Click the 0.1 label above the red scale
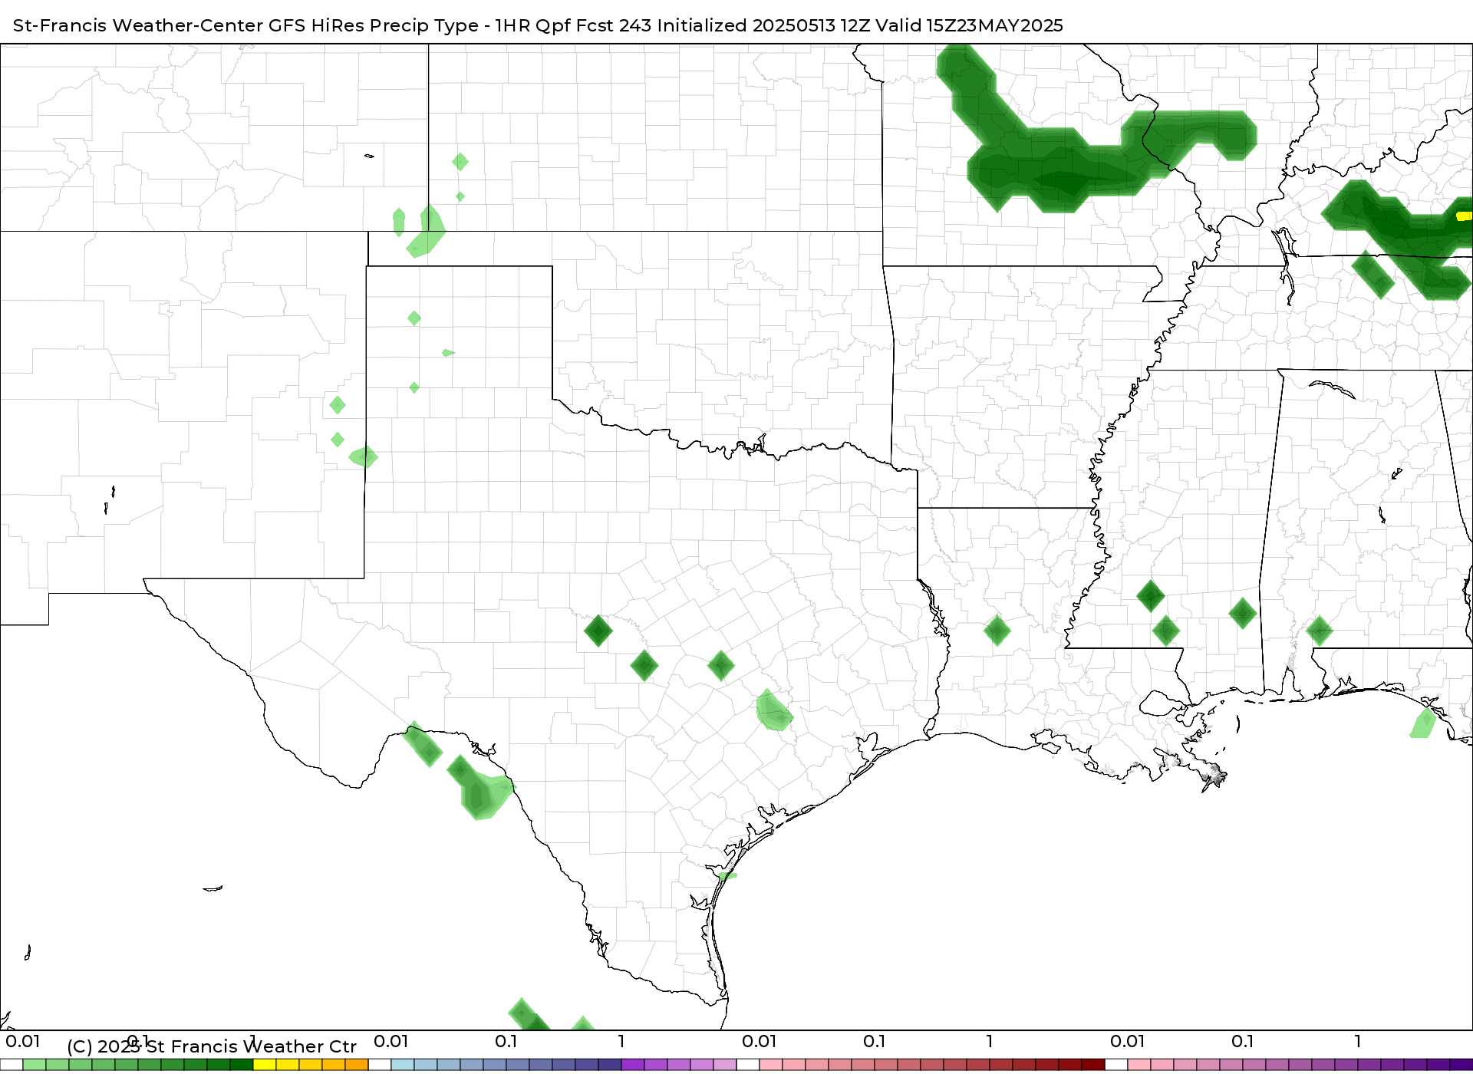The width and height of the screenshot is (1473, 1074). (875, 1041)
